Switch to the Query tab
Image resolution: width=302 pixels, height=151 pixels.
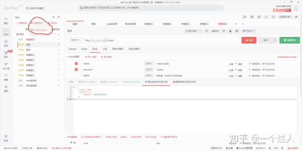click(84, 49)
